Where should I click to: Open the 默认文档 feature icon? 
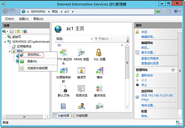[63, 89]
